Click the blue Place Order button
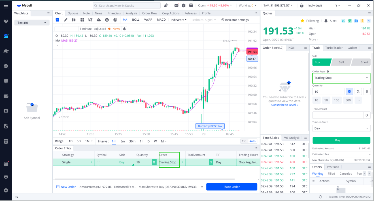The height and width of the screenshot is (201, 374). click(231, 187)
